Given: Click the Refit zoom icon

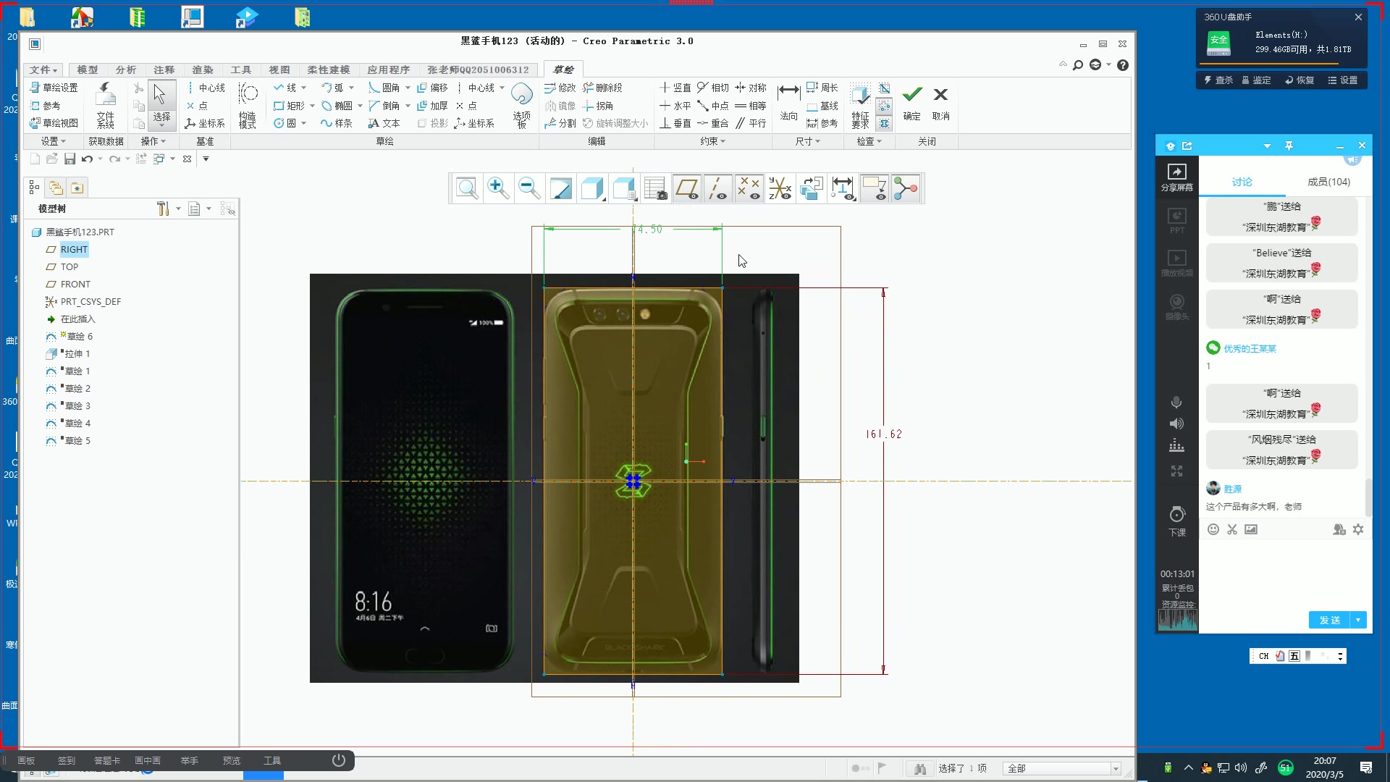Looking at the screenshot, I should point(467,188).
